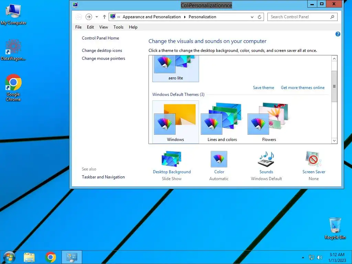Click the address bar computer icon
This screenshot has width=352, height=264.
[113, 16]
